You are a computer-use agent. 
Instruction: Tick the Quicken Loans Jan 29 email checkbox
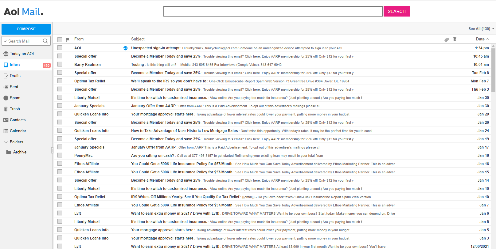tap(60, 114)
